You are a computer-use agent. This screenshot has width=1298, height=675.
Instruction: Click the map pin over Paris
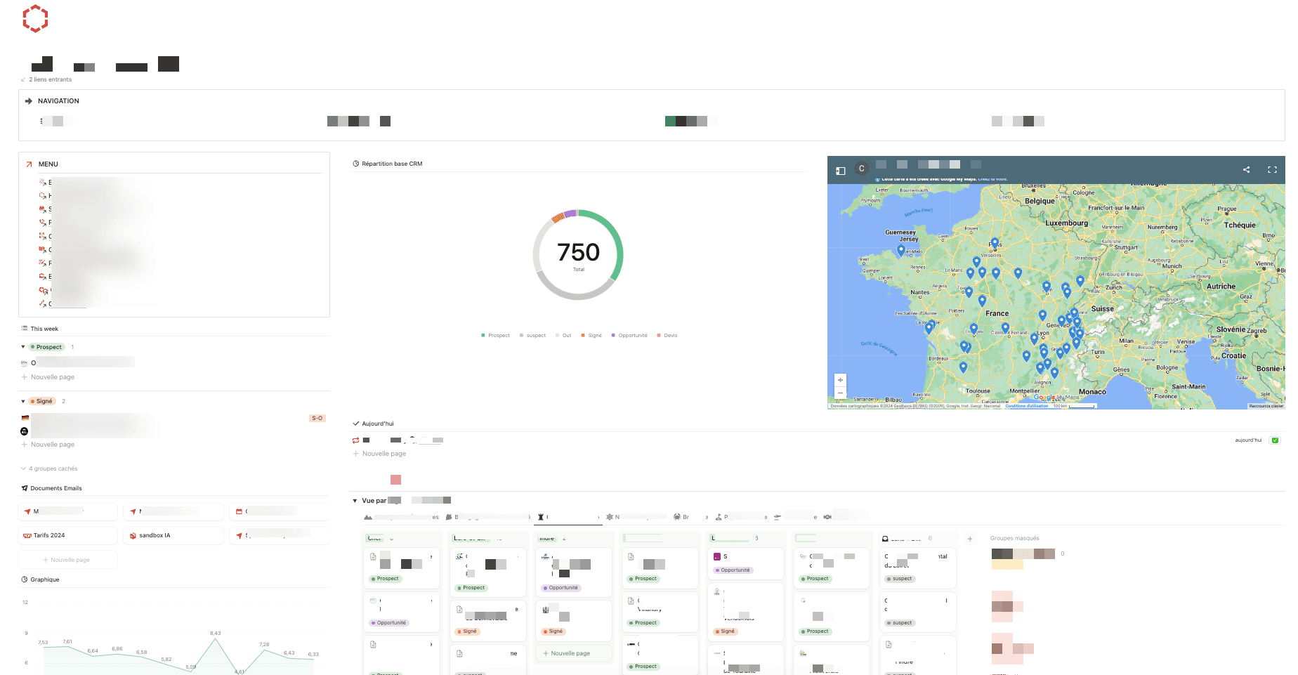[x=995, y=244]
